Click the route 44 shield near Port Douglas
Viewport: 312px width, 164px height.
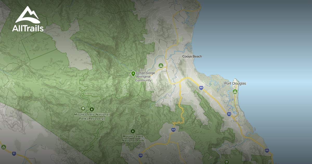(201, 88)
